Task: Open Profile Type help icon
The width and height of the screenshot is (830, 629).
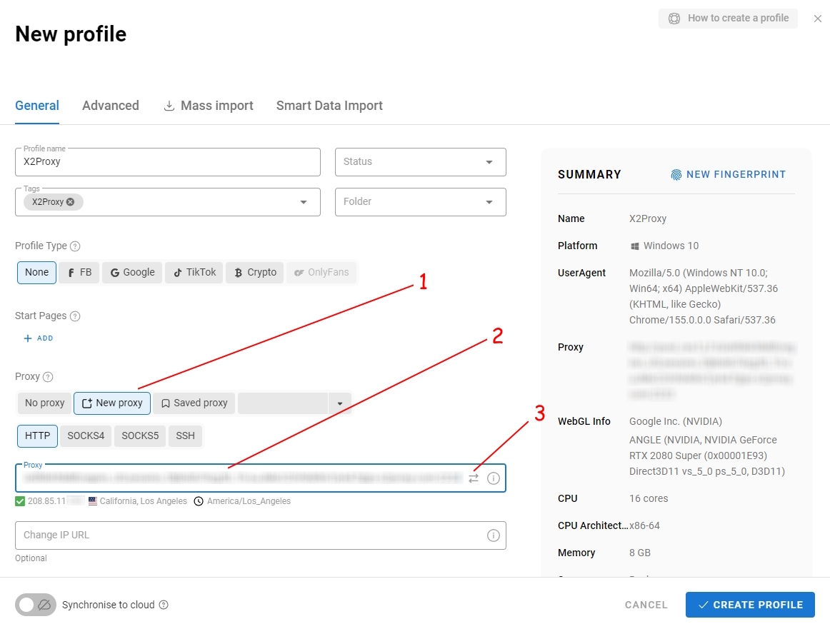Action: [75, 246]
